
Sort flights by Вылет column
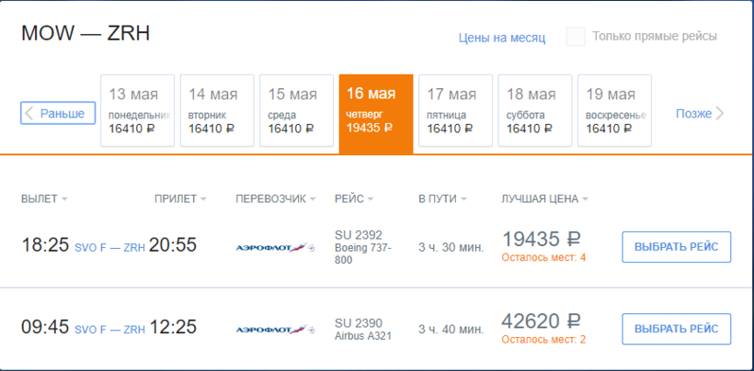44,198
